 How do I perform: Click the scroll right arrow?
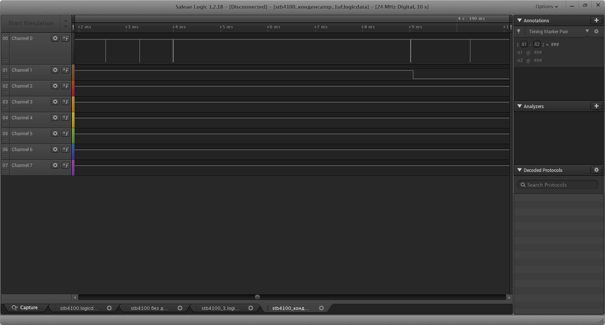509,297
